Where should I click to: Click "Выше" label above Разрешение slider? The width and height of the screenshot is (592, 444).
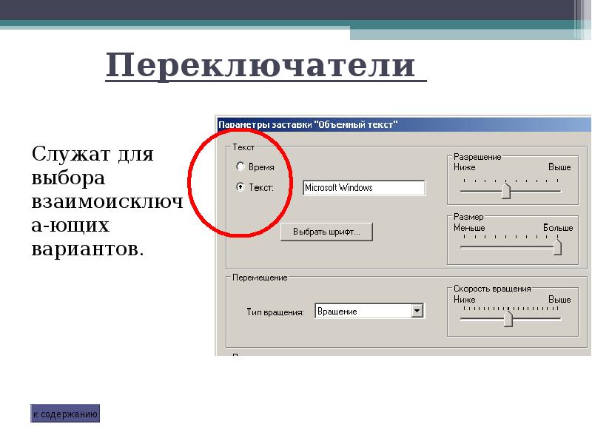(x=559, y=167)
